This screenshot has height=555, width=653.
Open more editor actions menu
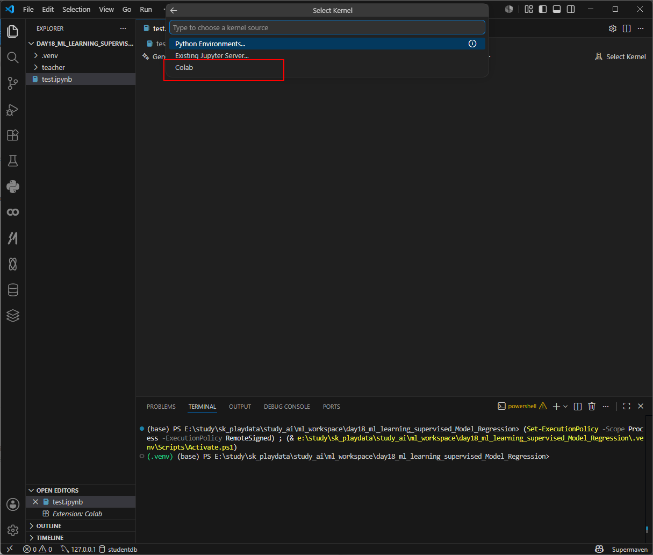641,29
